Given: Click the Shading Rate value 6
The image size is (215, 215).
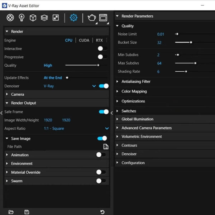Looking at the screenshot, I should click(158, 72).
